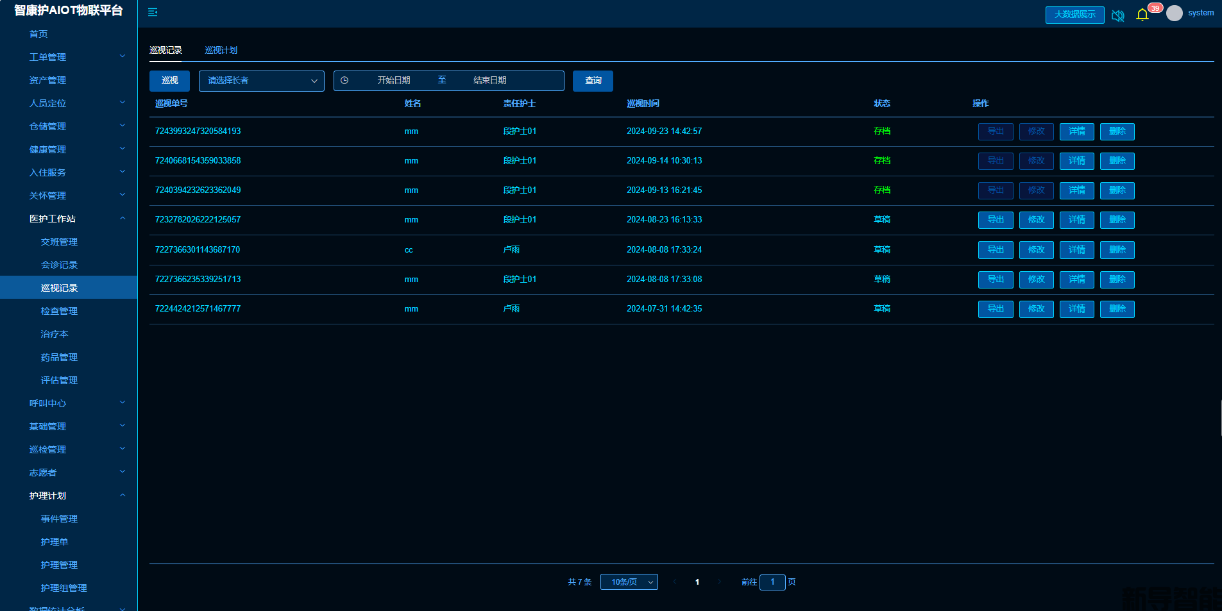The image size is (1222, 611).
Task: Click the 查询 search button
Action: pos(593,81)
